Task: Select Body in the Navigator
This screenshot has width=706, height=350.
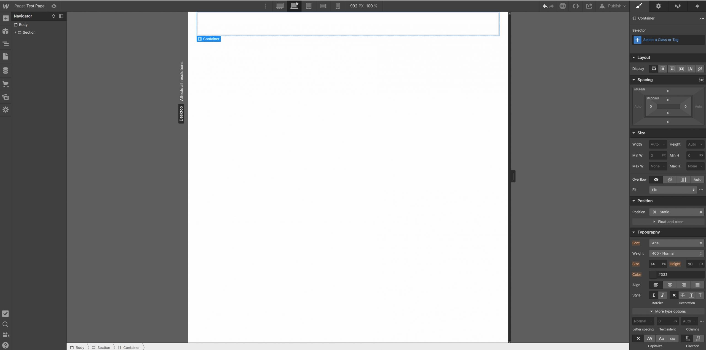Action: point(23,25)
